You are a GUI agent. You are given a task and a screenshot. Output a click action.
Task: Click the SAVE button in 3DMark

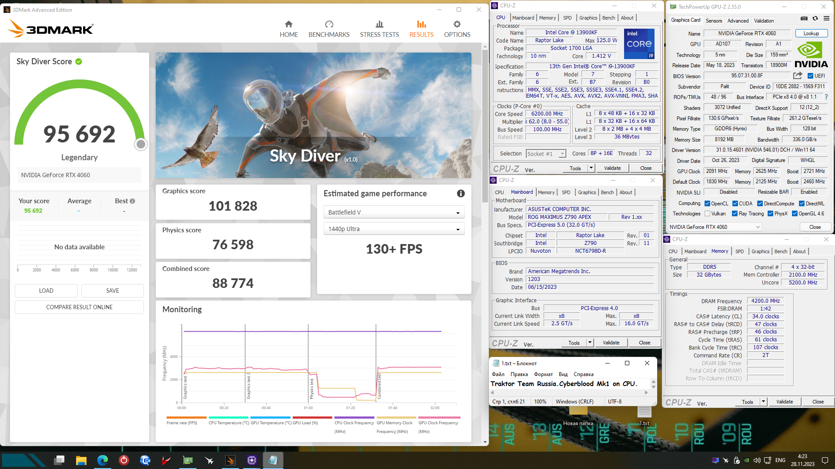click(x=113, y=291)
